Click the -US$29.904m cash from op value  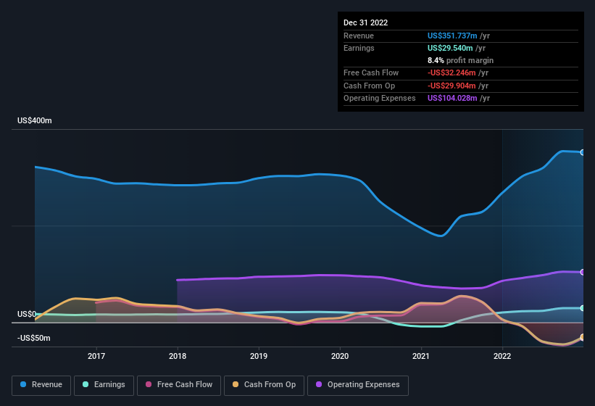(452, 86)
